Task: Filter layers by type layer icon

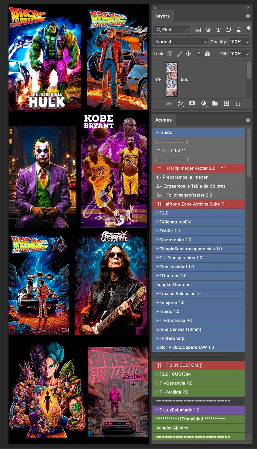Action: point(218,30)
